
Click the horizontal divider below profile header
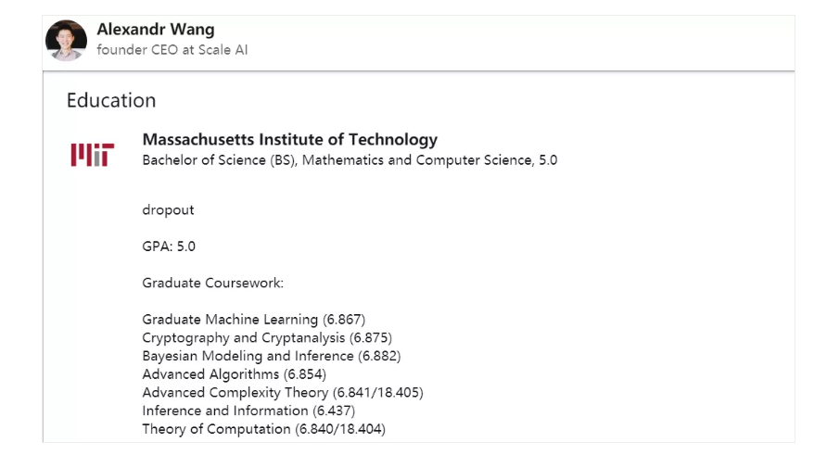(417, 71)
